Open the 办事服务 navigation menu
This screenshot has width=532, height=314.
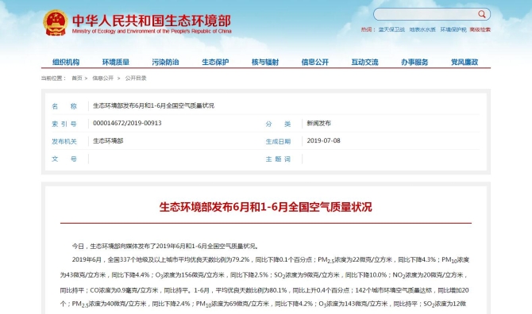click(414, 62)
